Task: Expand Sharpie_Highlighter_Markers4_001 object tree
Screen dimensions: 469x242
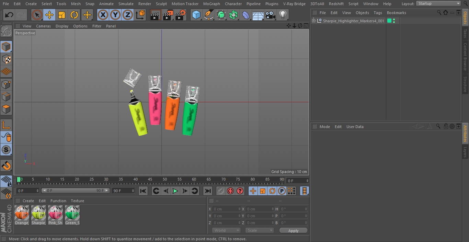Action: tap(313, 21)
